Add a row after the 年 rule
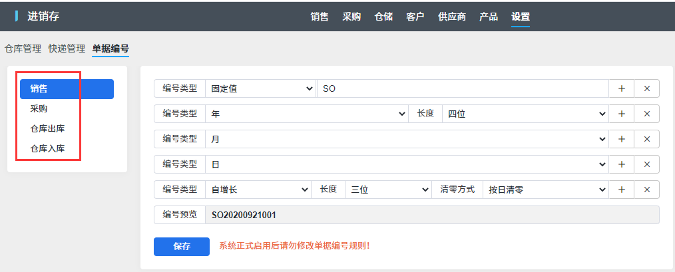The image size is (675, 272). click(x=621, y=114)
